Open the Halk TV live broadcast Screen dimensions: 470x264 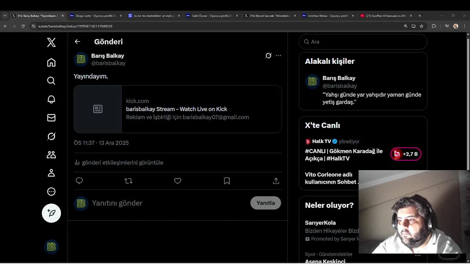pyautogui.click(x=344, y=155)
